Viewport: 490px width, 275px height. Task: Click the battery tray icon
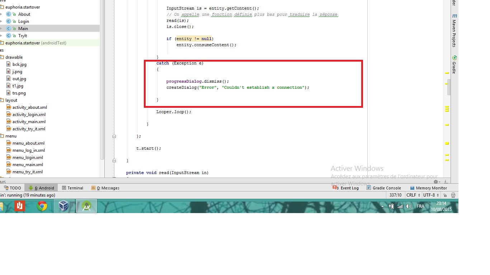(391, 206)
